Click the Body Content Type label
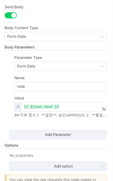This screenshot has width=113, height=181. coord(21,28)
